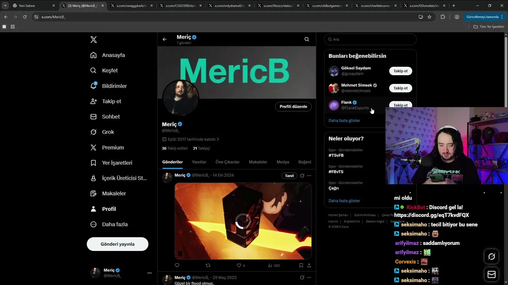Open Chrome profile avatar icon
Screen dimensions: 508x285
point(457,17)
